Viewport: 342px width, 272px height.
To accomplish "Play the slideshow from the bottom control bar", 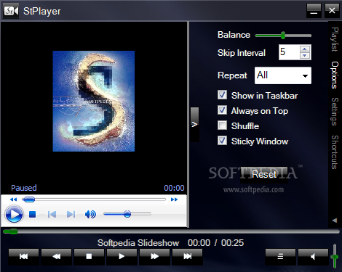I will [122, 256].
